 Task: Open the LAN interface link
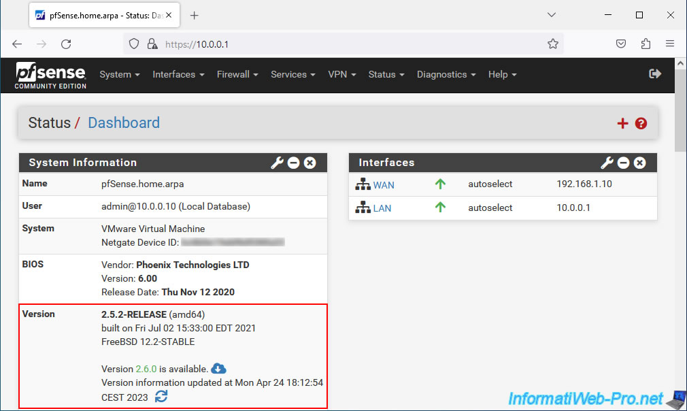382,208
